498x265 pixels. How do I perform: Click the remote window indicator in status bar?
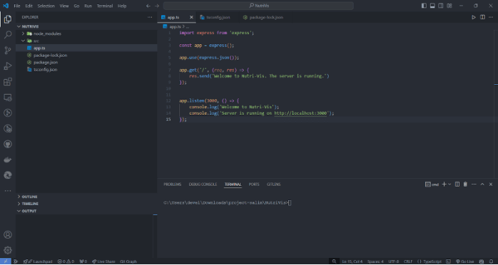6,261
